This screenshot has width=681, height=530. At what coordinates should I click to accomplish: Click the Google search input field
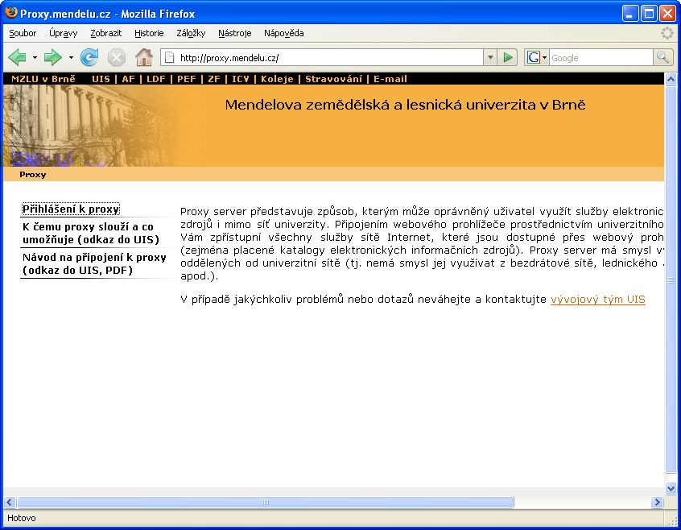tap(601, 58)
